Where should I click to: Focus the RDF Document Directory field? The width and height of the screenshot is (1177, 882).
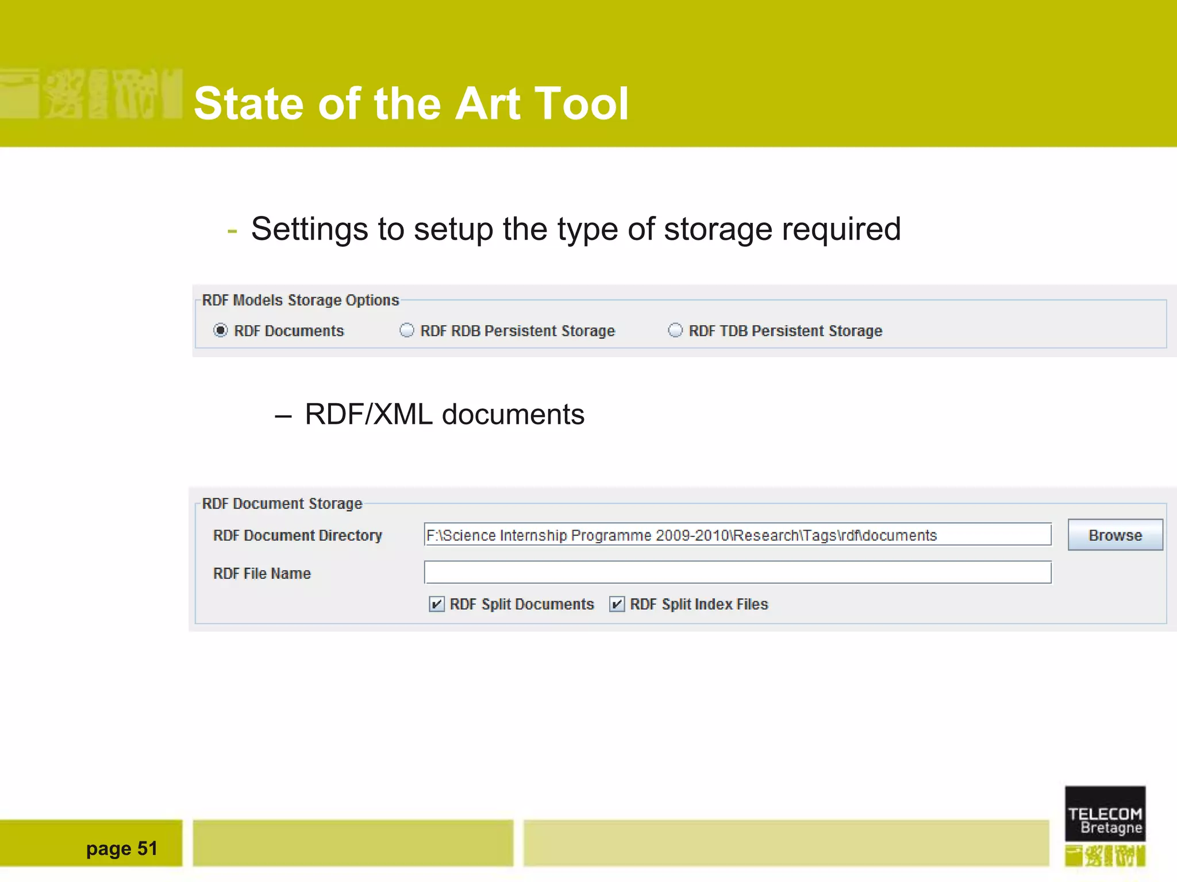[738, 535]
